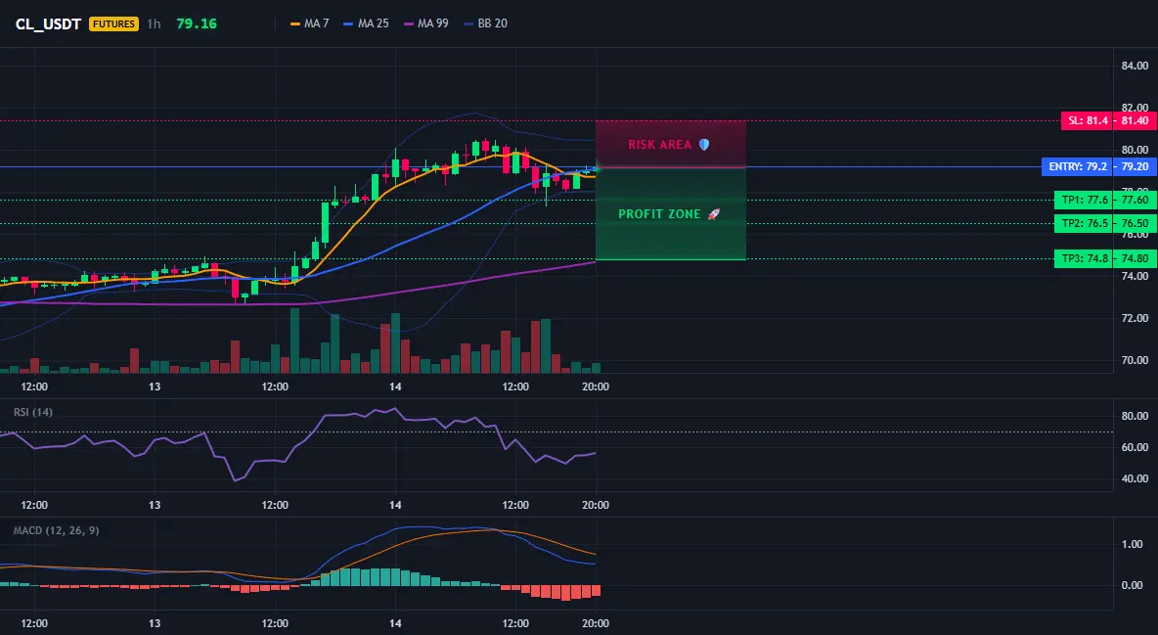Toggle the MA 25 legend item
Screen dimensions: 1158x635
pyautogui.click(x=367, y=23)
